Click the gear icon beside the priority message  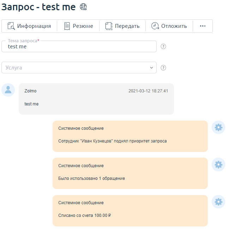pos(218,127)
